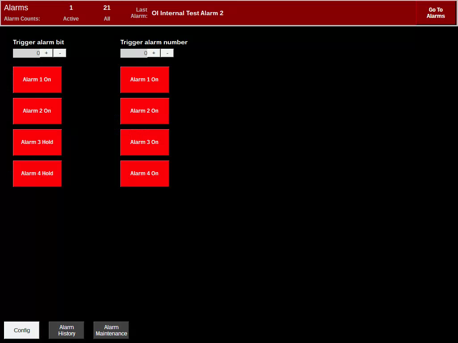This screenshot has width=458, height=343.
Task: Open the Alarm History screen
Action: [x=66, y=330]
